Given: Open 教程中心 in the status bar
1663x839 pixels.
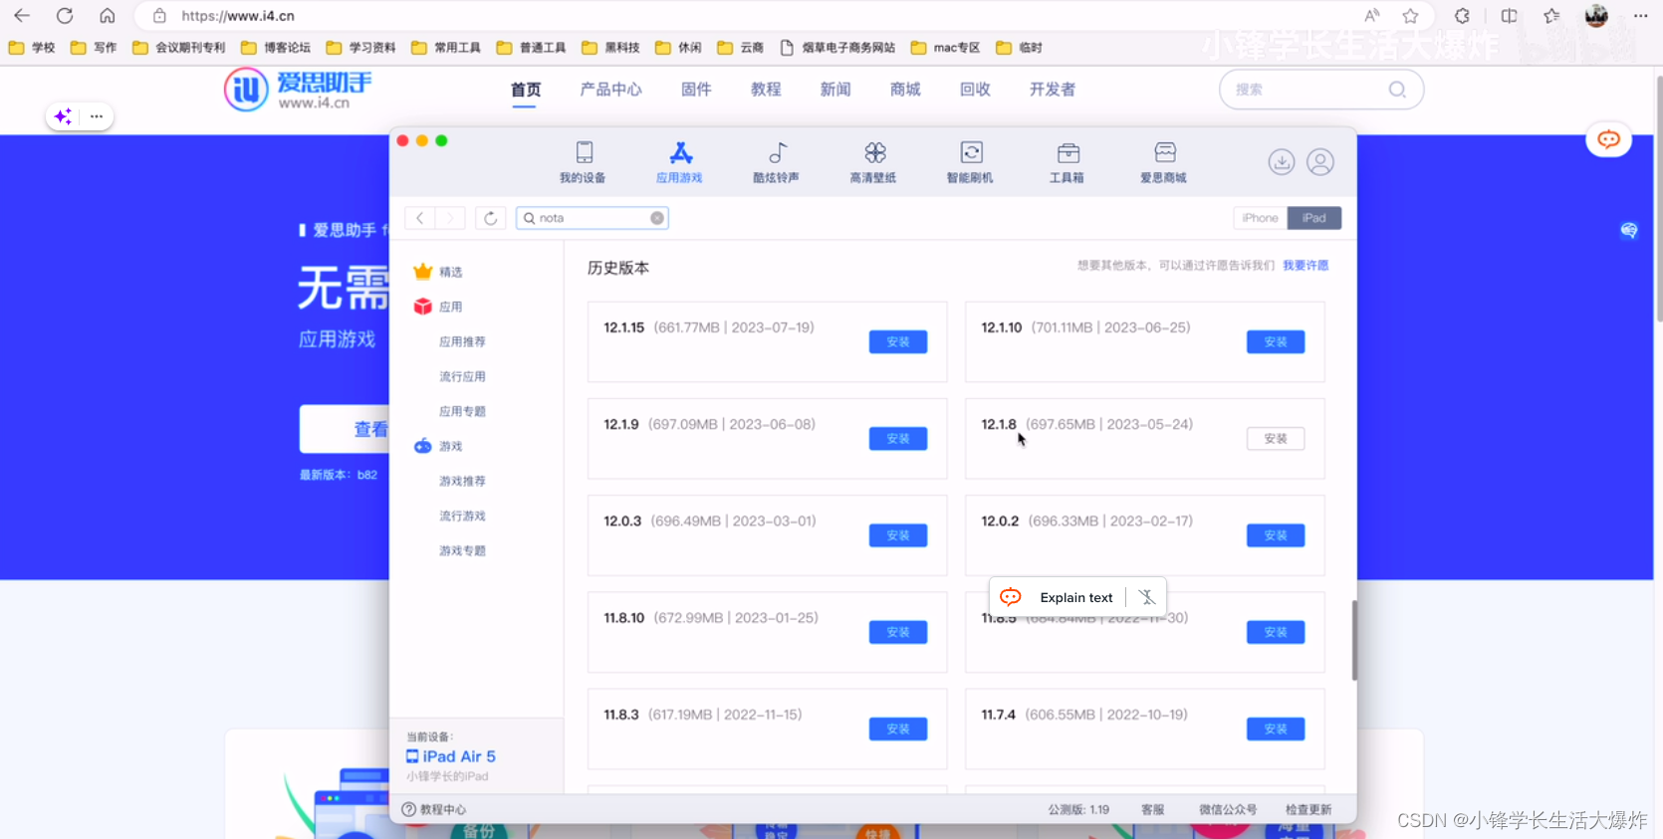Looking at the screenshot, I should click(x=434, y=809).
